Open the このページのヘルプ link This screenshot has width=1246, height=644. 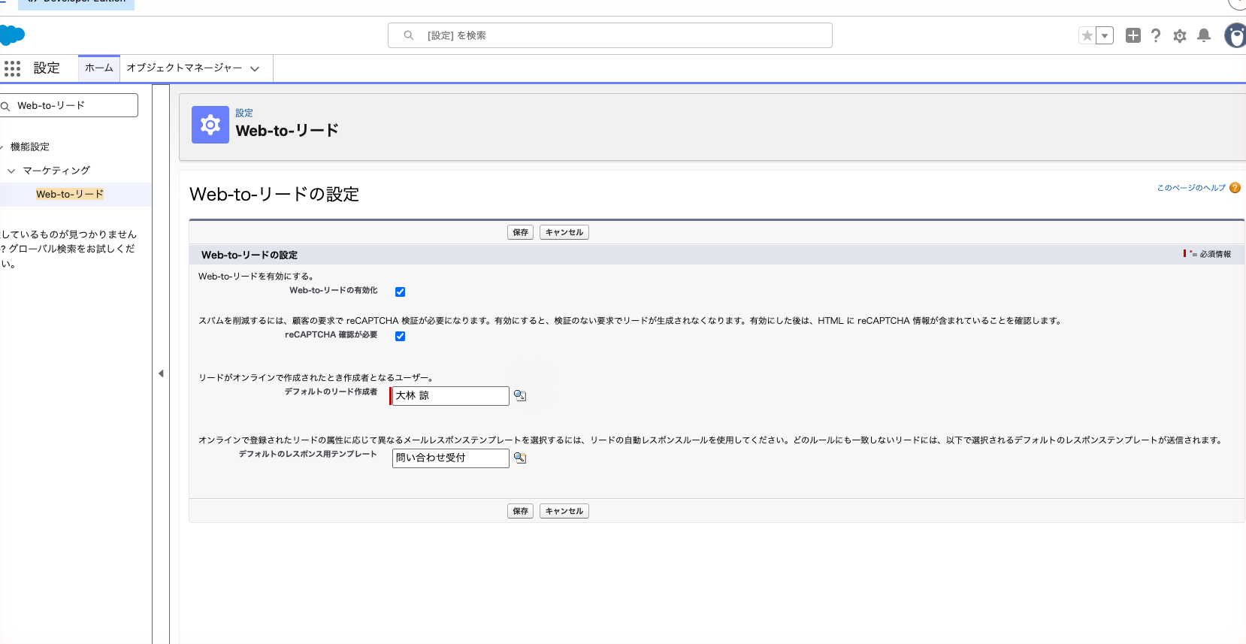point(1191,188)
